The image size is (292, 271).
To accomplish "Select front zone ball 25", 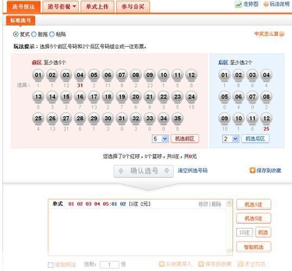I will (x=38, y=118).
